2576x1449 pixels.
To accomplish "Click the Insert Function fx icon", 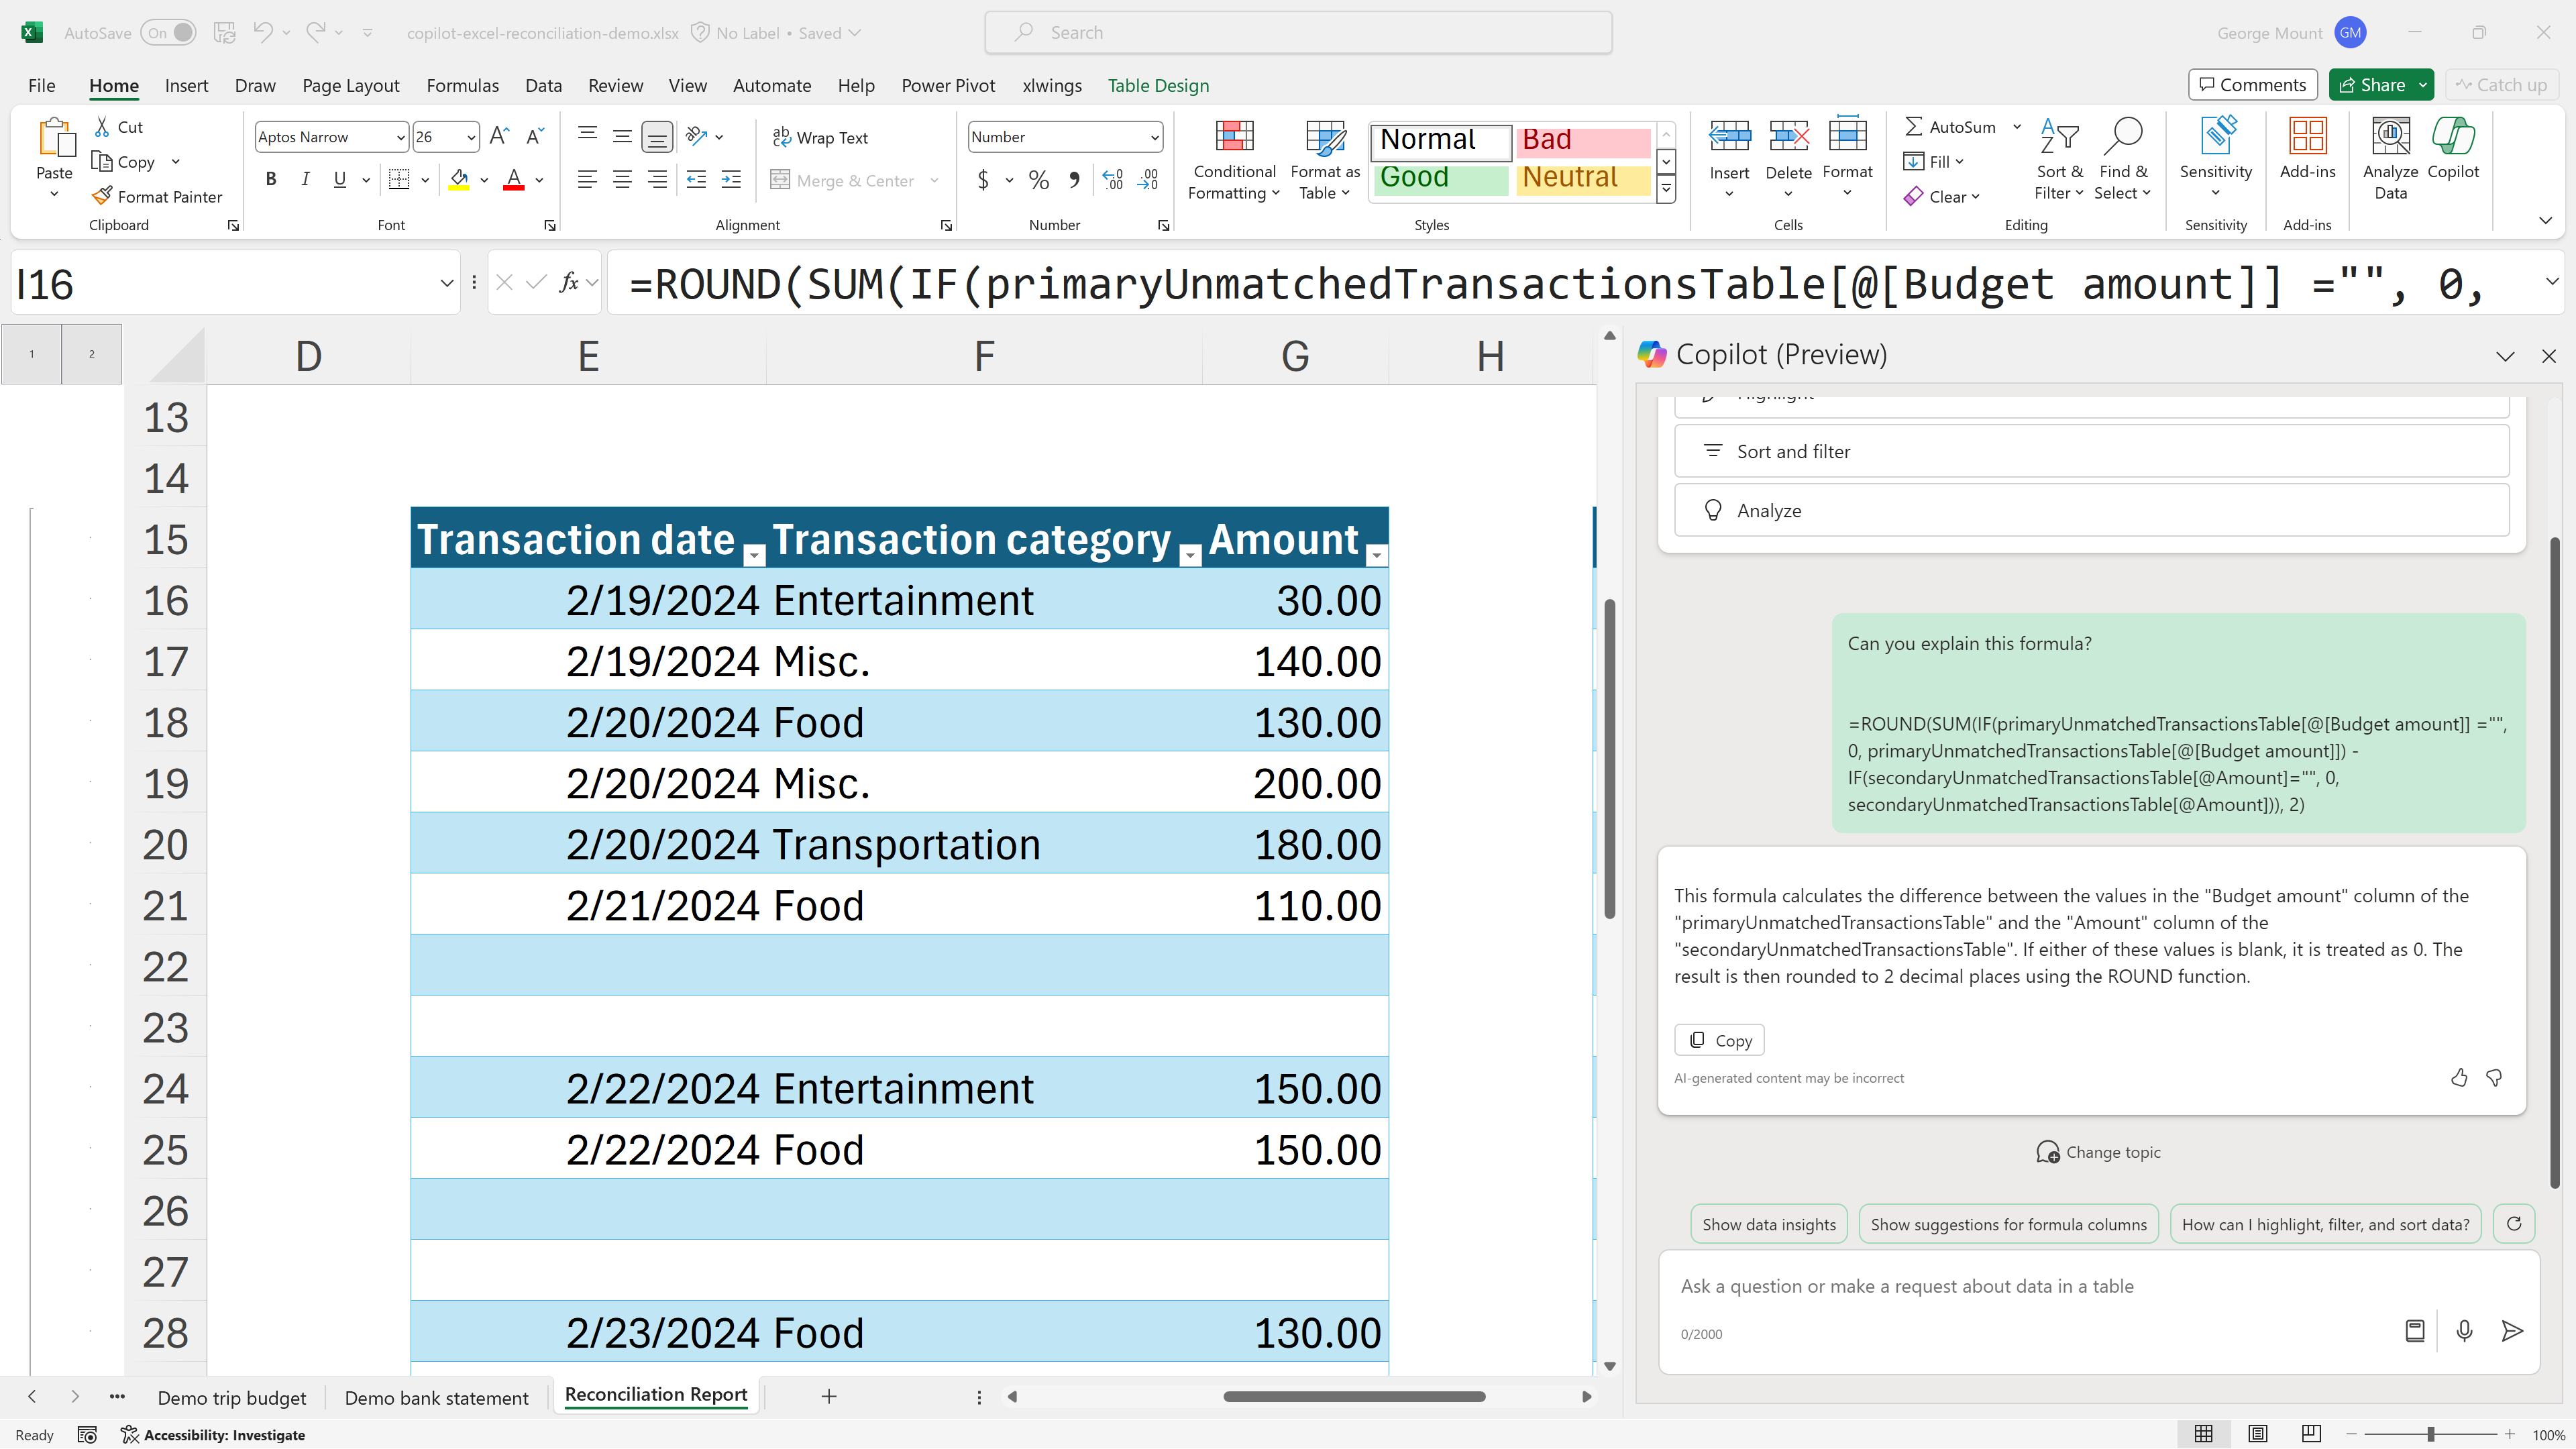I will pyautogui.click(x=568, y=283).
